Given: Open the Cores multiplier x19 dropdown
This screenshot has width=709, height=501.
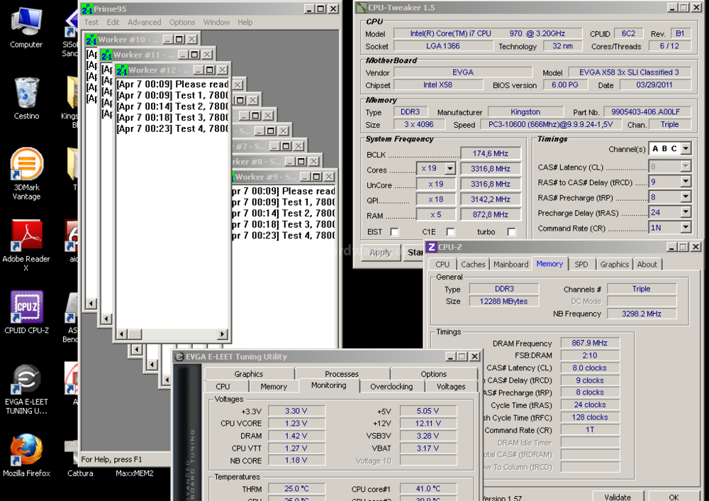Looking at the screenshot, I should [x=450, y=168].
